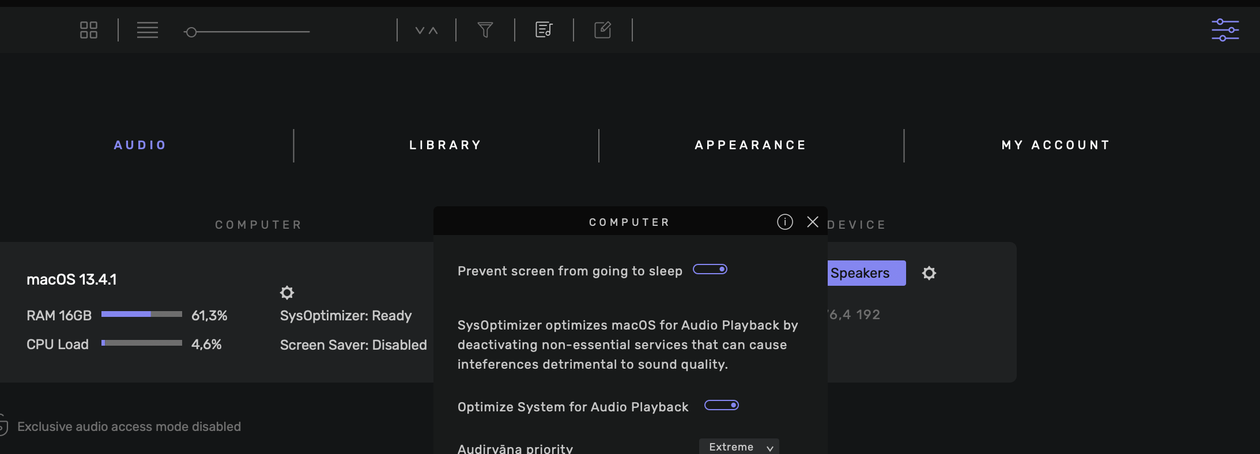Switch to grid view icon
1260x454 pixels.
pos(89,30)
